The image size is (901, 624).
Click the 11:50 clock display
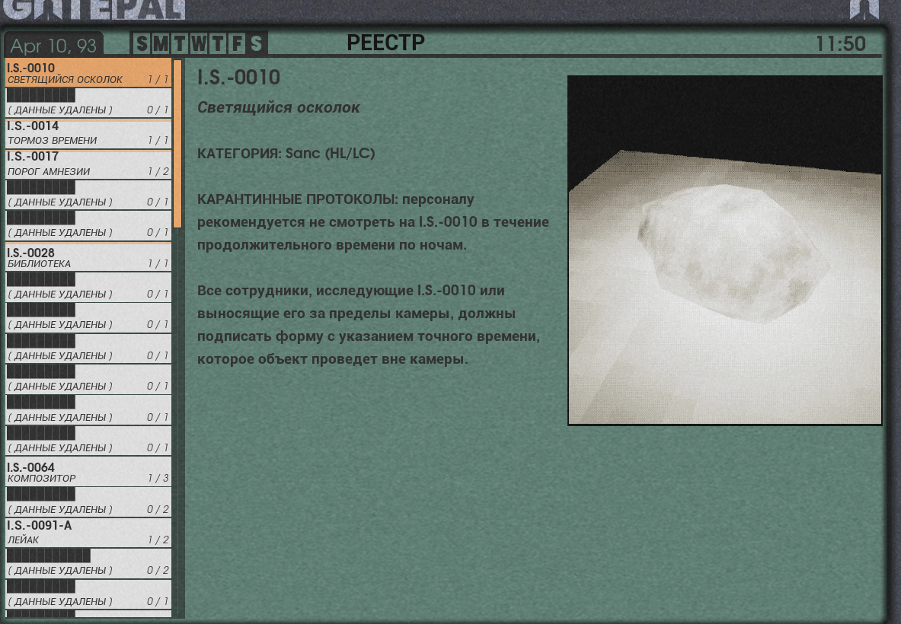[x=841, y=43]
